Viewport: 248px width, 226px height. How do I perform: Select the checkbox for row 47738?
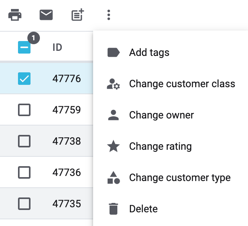point(24,141)
